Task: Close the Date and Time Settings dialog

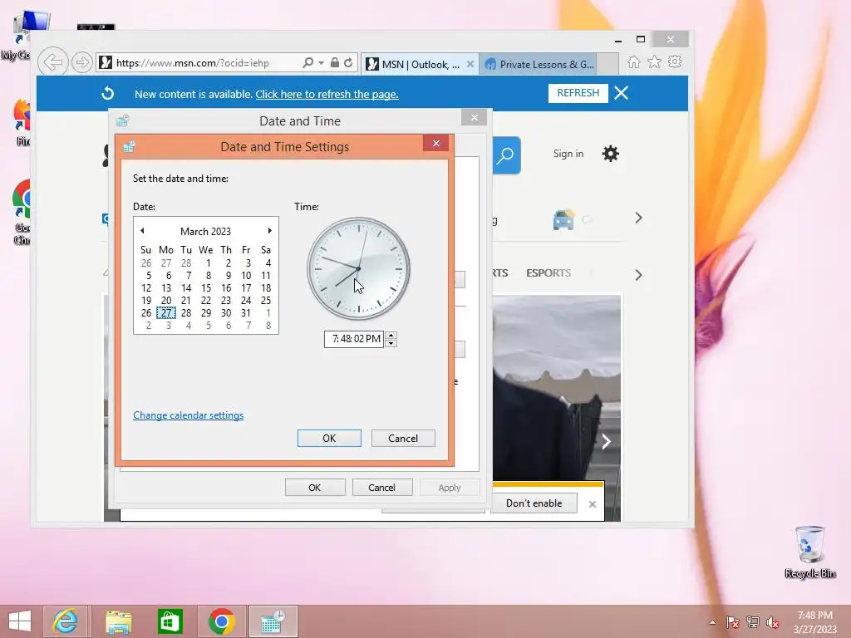Action: tap(435, 143)
